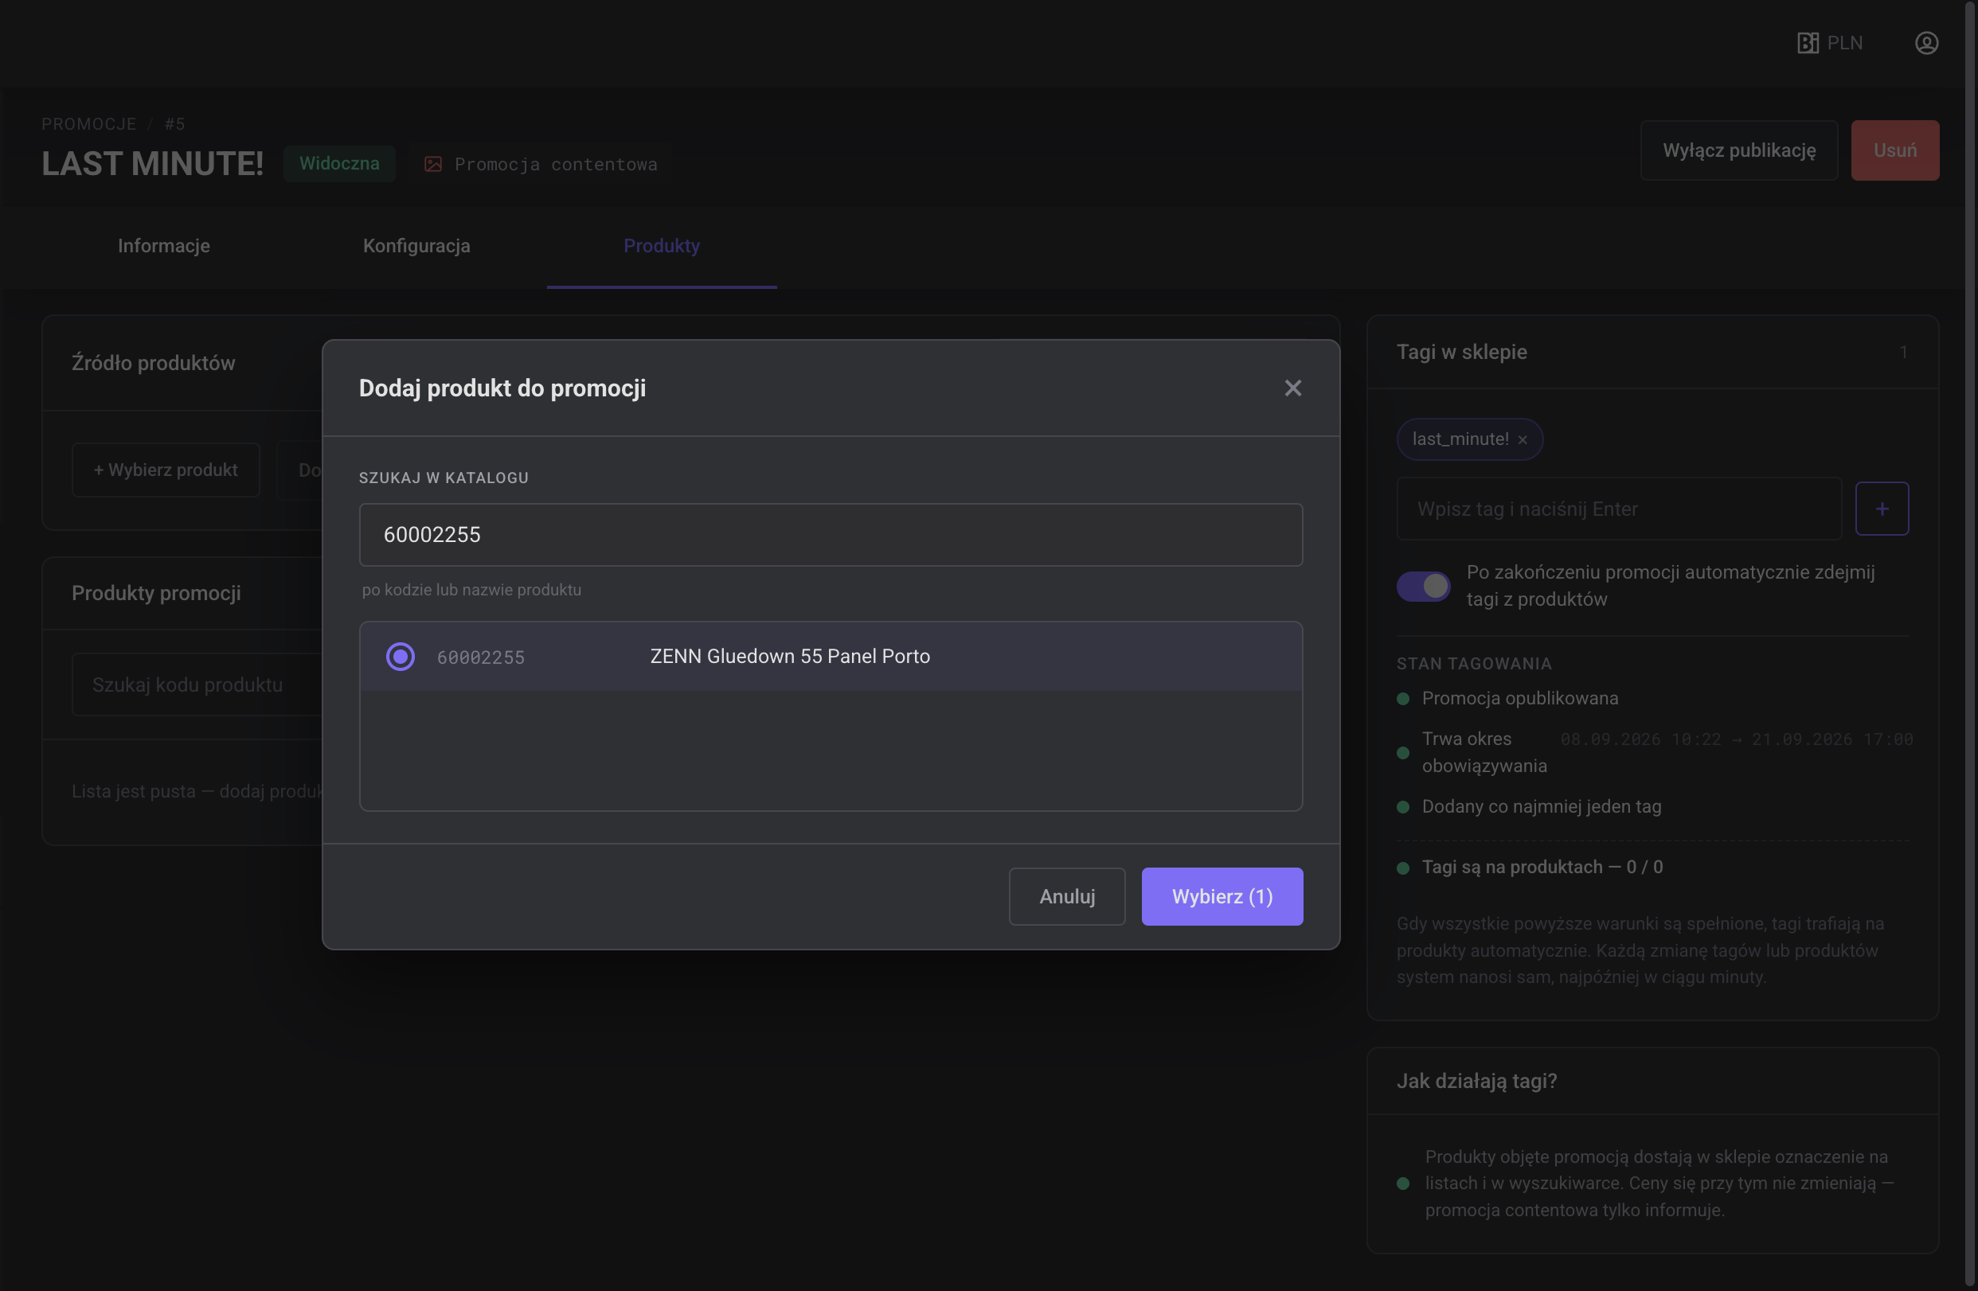
Task: Click the Jak działają tagi? heading
Action: (x=1476, y=1081)
